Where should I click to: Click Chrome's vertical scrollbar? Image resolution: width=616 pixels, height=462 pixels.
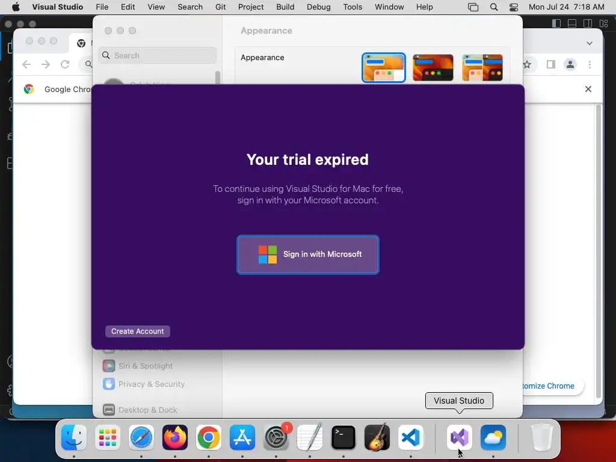click(599, 251)
